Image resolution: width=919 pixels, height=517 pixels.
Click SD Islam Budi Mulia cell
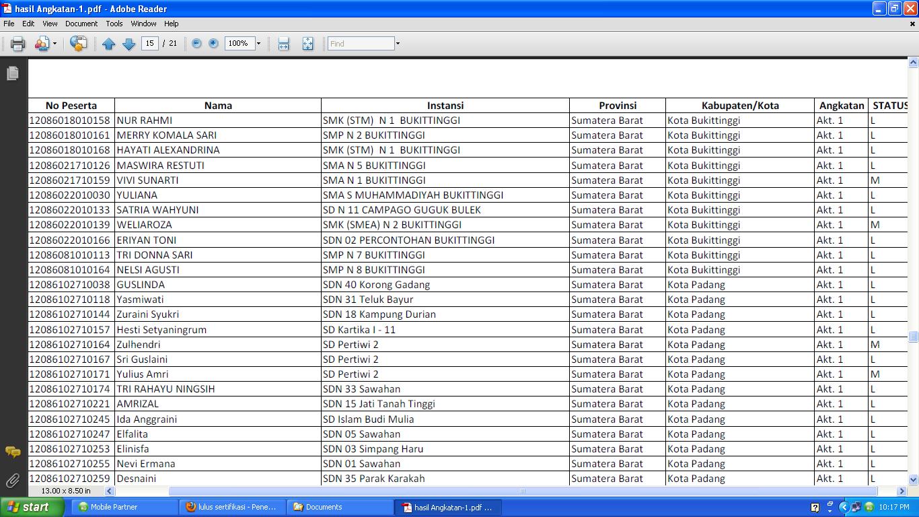coord(369,419)
